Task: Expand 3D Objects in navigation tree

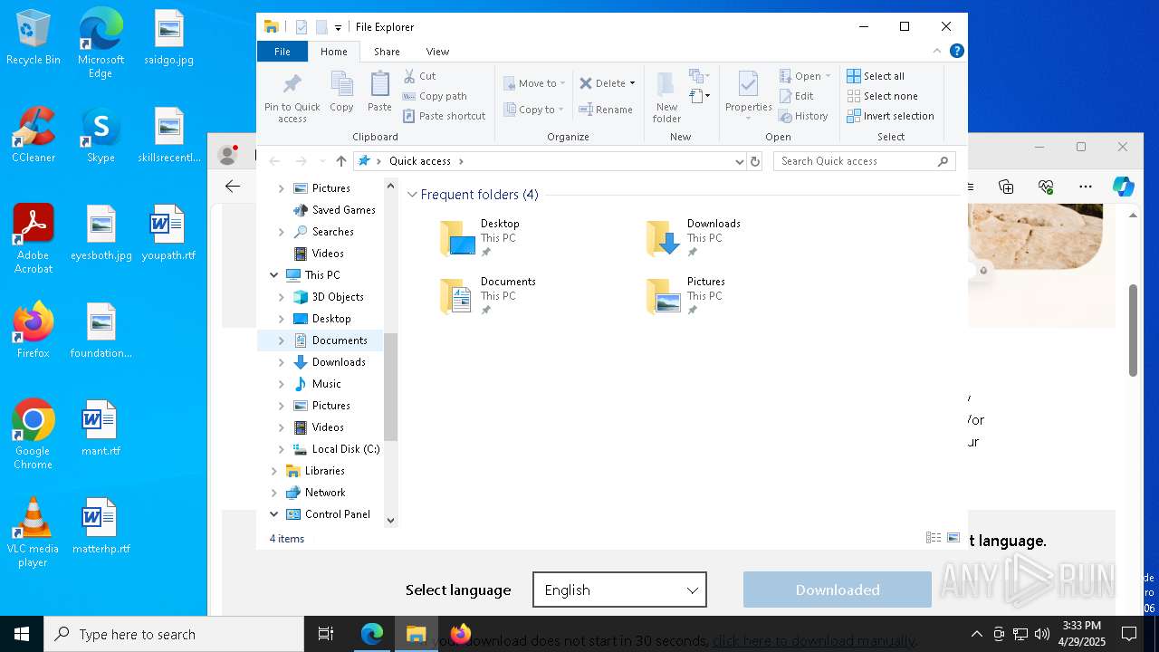Action: pyautogui.click(x=281, y=297)
